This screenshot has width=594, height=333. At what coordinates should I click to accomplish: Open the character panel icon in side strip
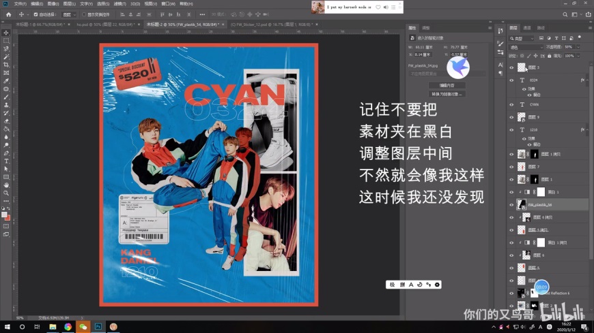click(500, 65)
